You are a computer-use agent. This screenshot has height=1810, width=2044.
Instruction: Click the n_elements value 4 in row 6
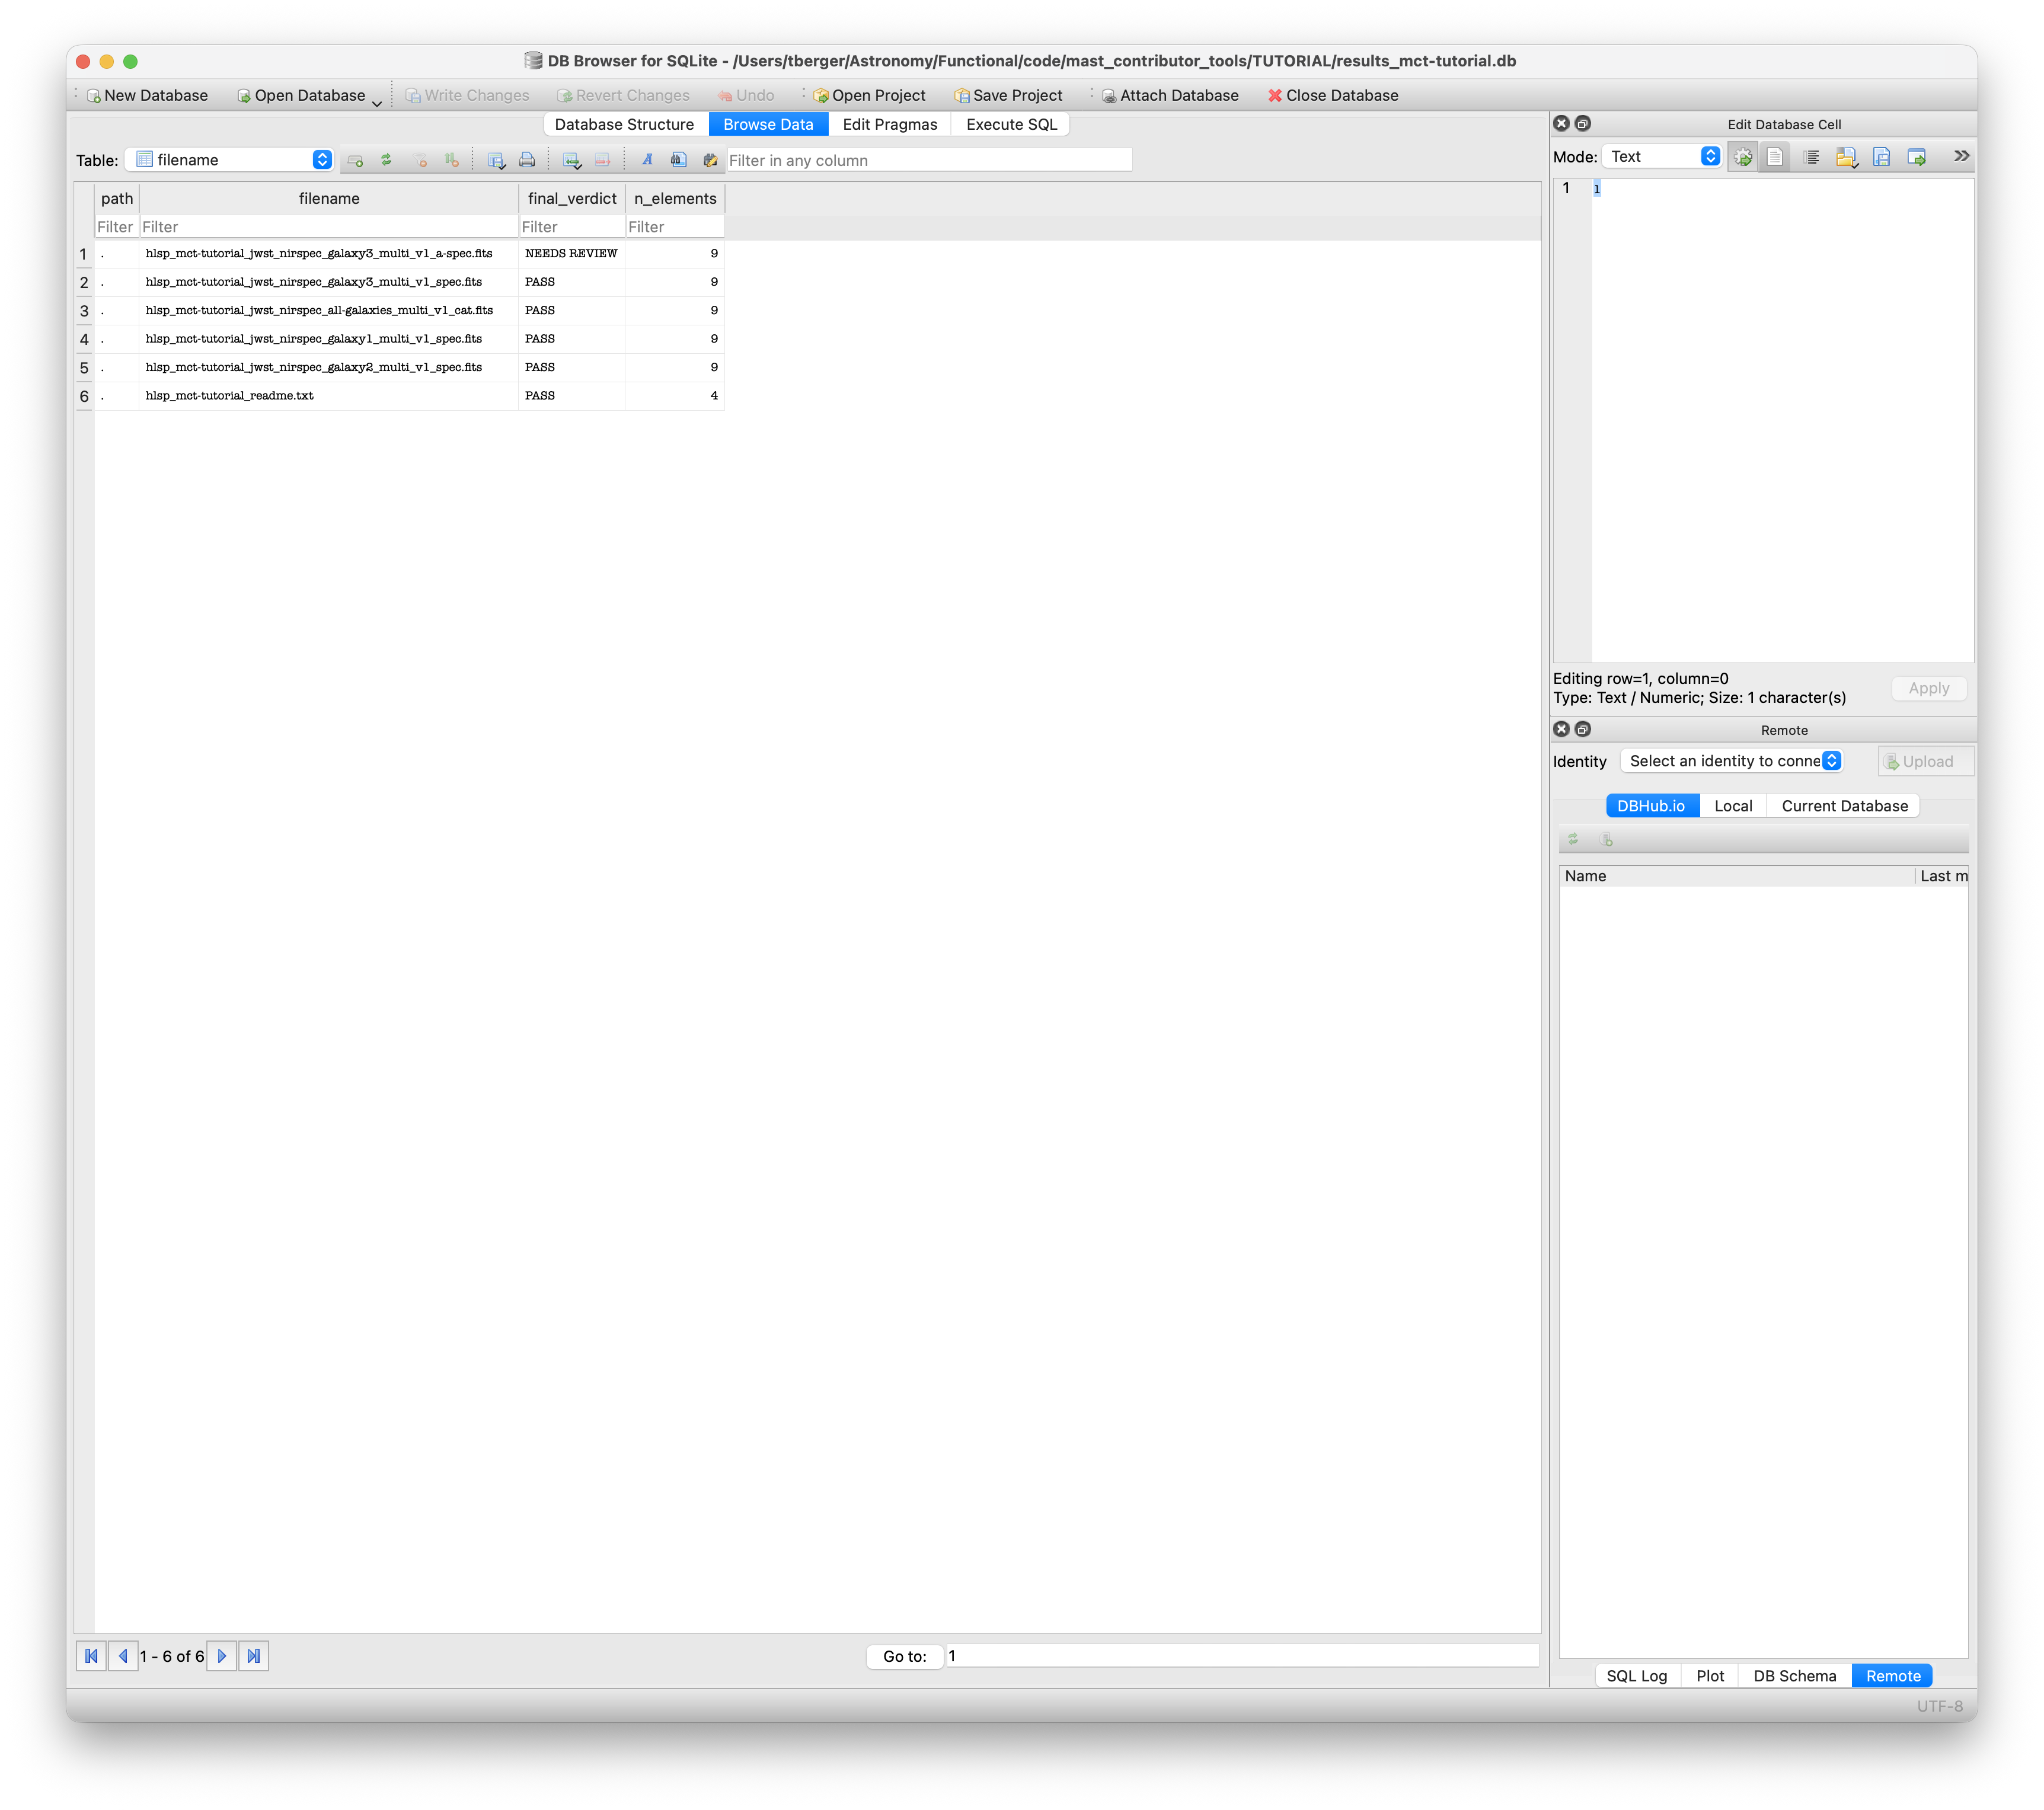point(675,396)
